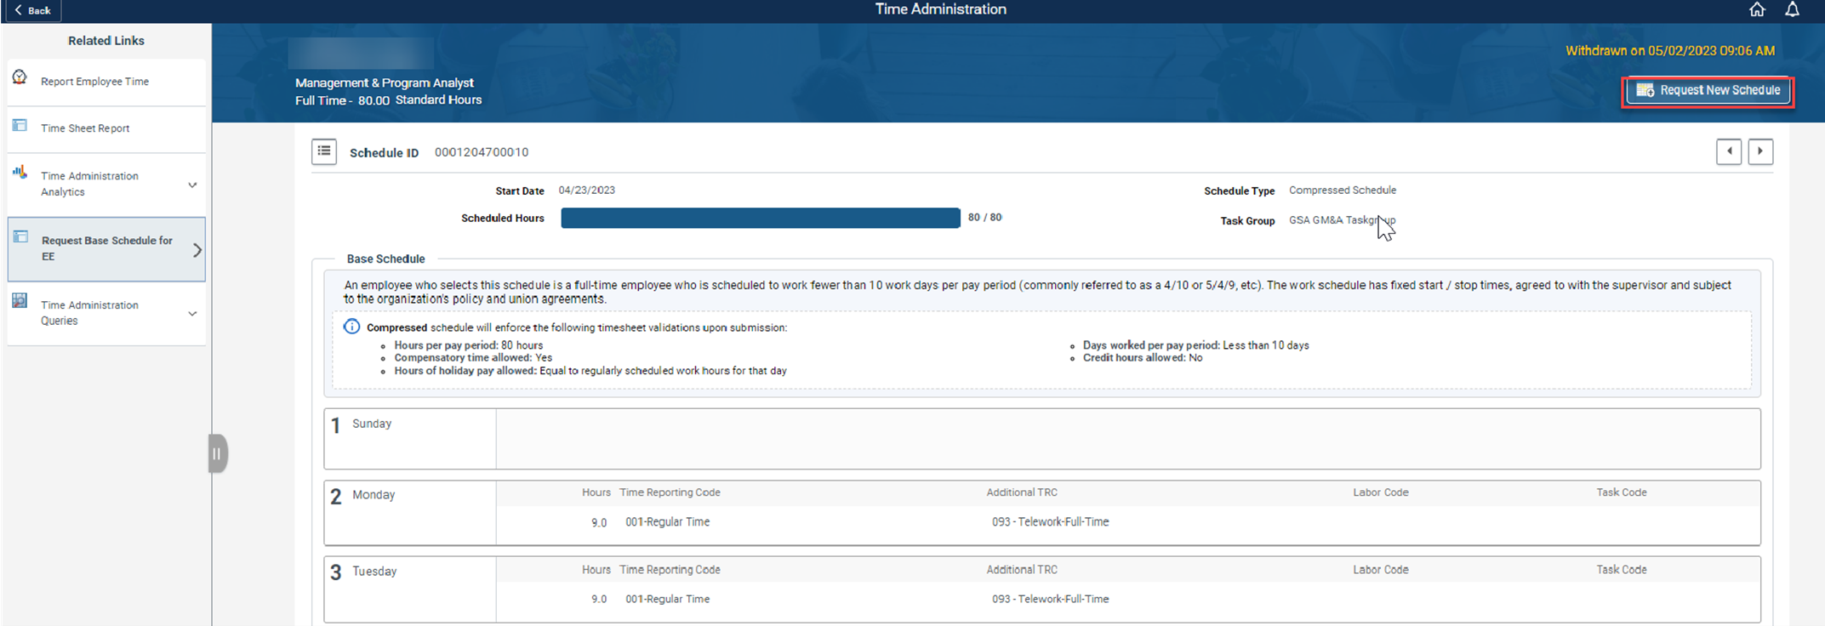The height and width of the screenshot is (626, 1825).
Task: Click Tuesday's 093 - Telework-Full-Time TRC
Action: click(1050, 600)
